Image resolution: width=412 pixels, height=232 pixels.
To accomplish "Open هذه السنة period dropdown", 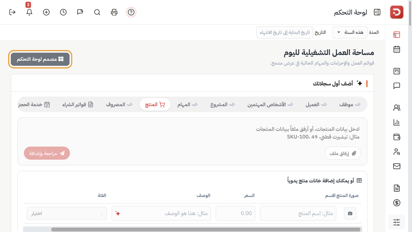I will (x=350, y=32).
